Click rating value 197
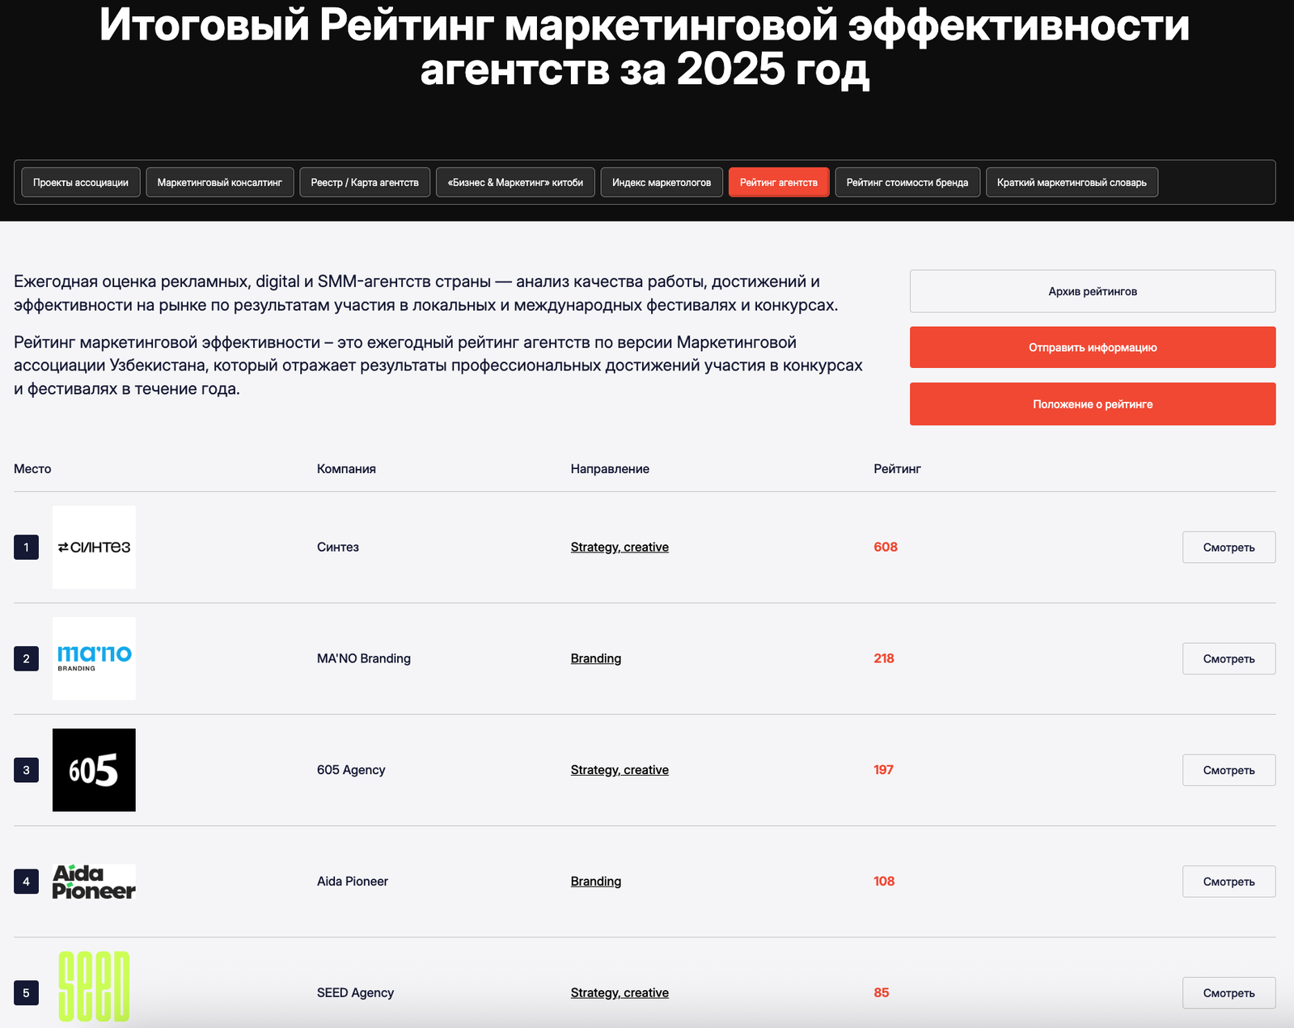Screen dimensions: 1294x1028 pos(883,770)
